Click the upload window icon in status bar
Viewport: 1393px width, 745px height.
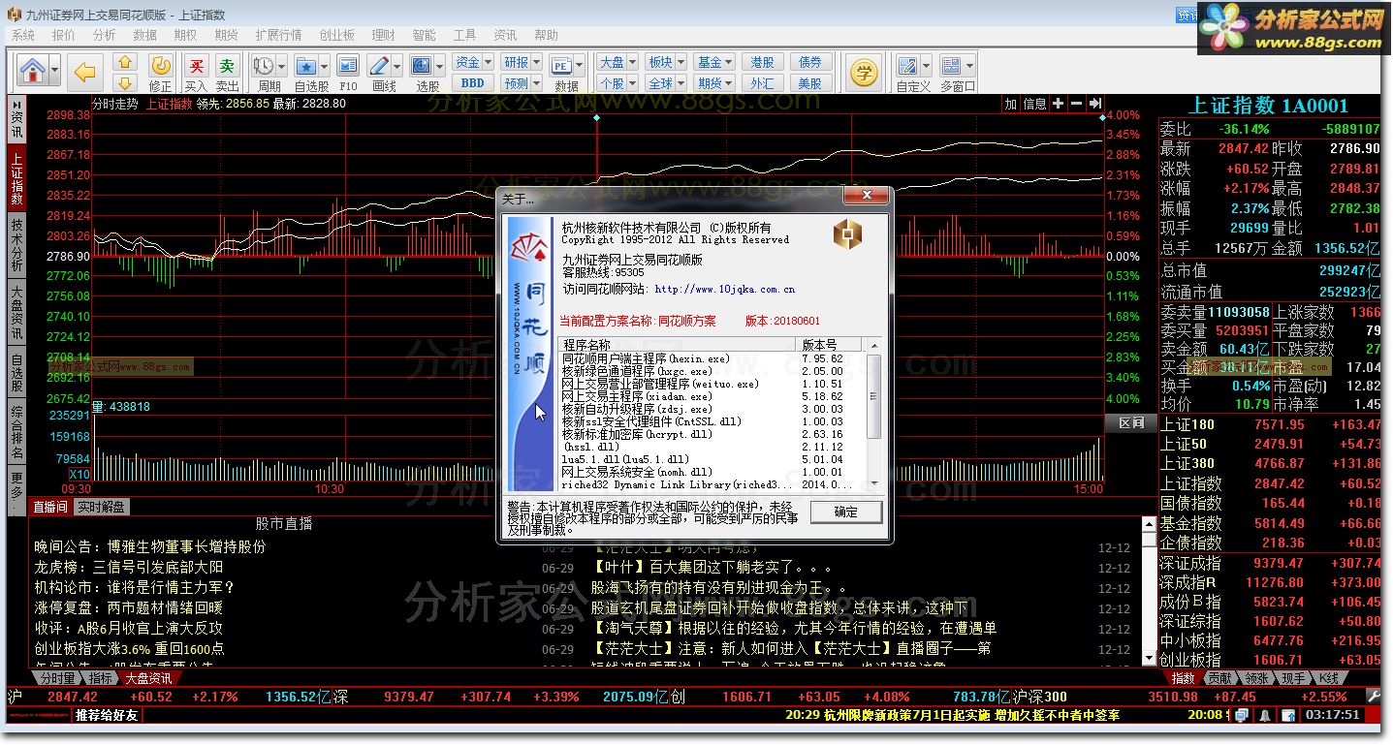coord(1288,716)
